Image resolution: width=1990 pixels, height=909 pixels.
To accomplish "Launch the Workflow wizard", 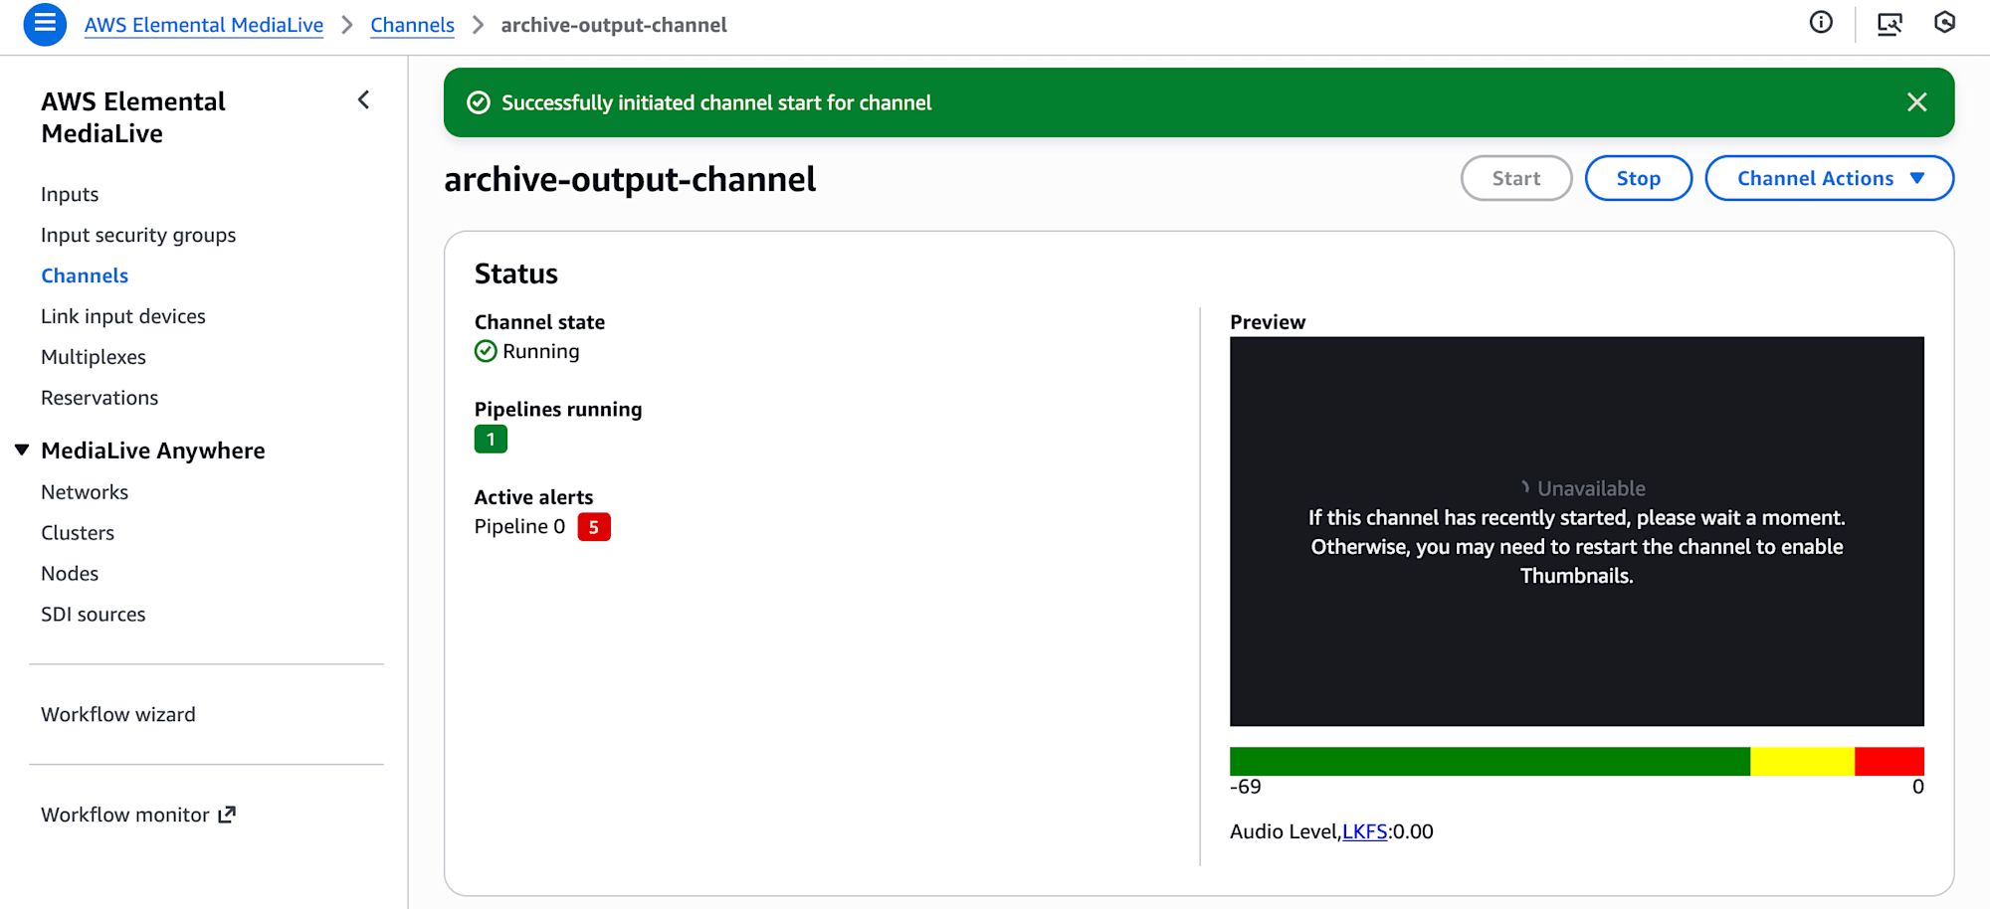I will point(118,714).
